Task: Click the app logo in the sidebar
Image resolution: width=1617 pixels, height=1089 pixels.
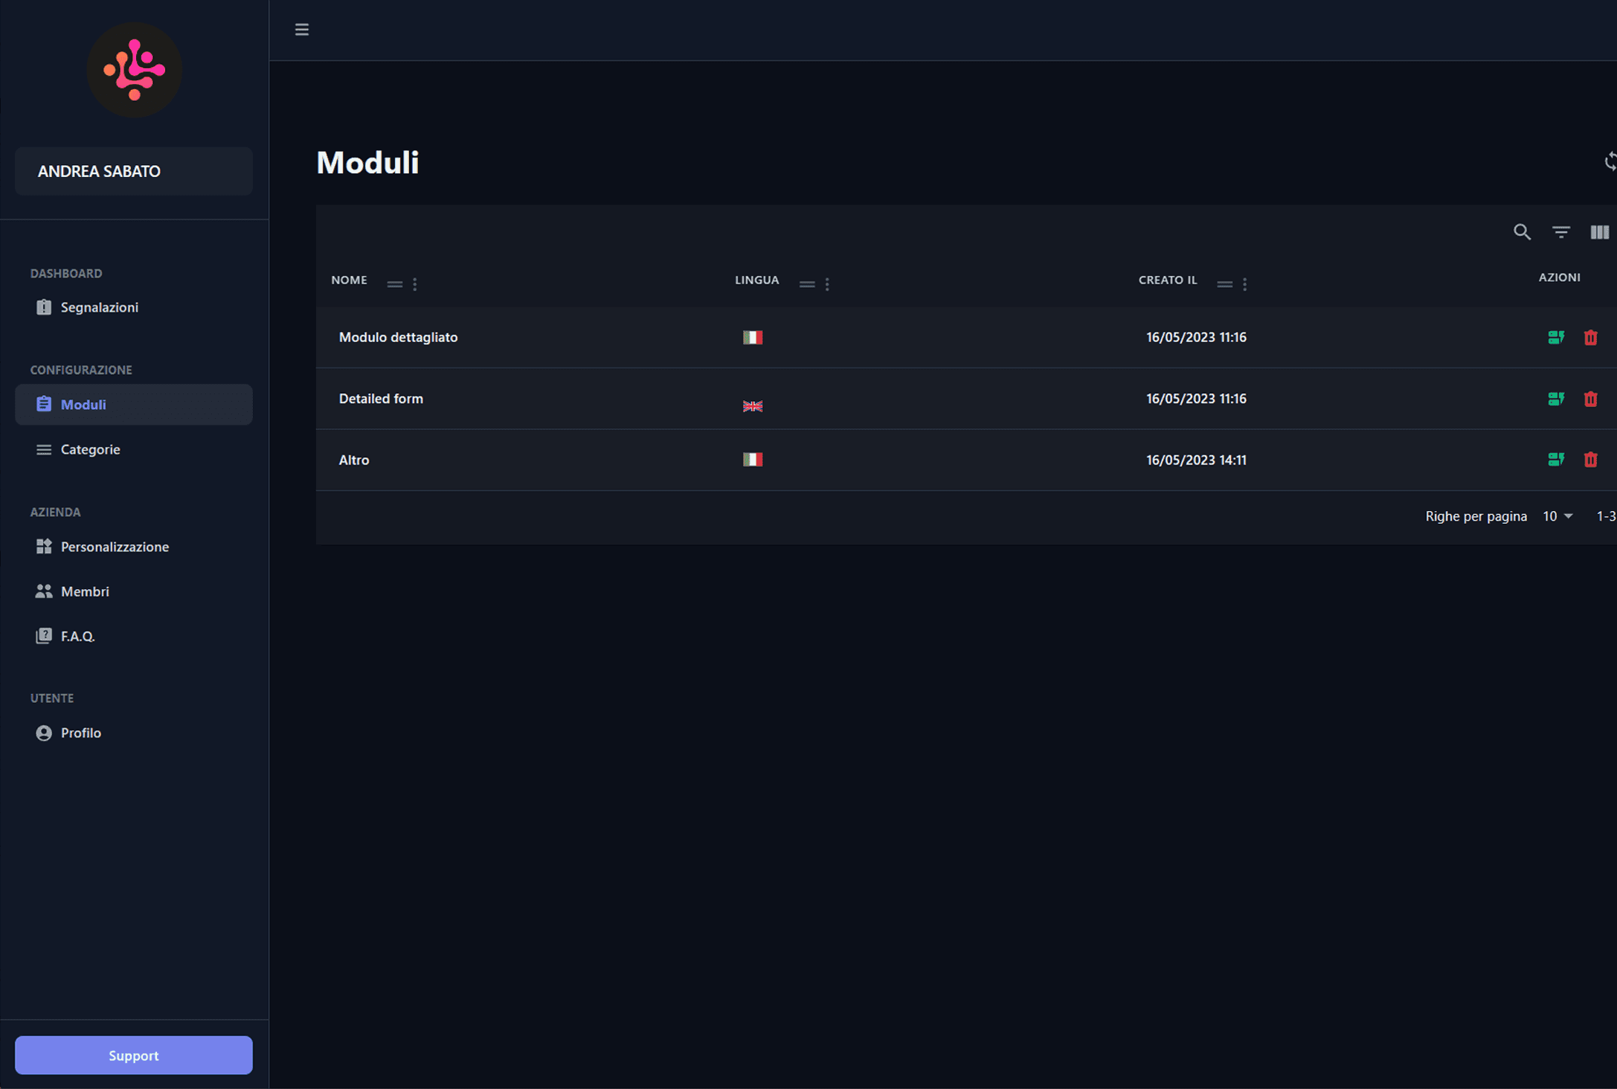Action: [135, 70]
